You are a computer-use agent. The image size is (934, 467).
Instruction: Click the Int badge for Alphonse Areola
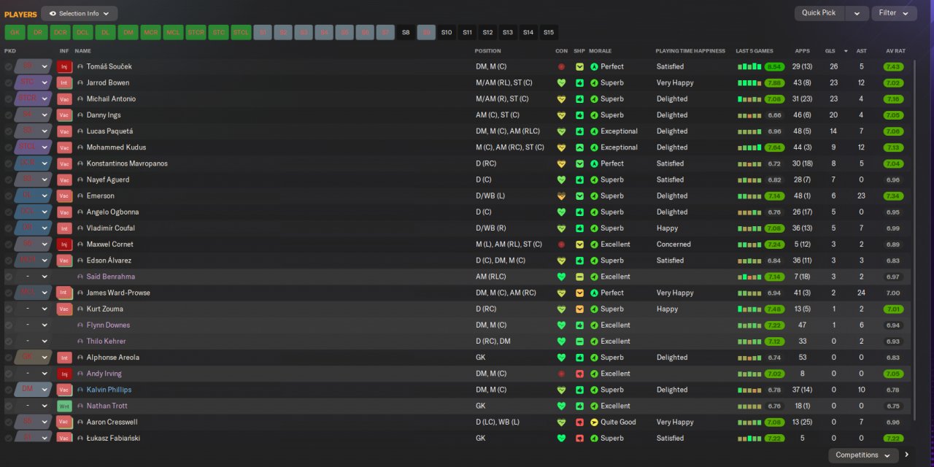(x=64, y=358)
